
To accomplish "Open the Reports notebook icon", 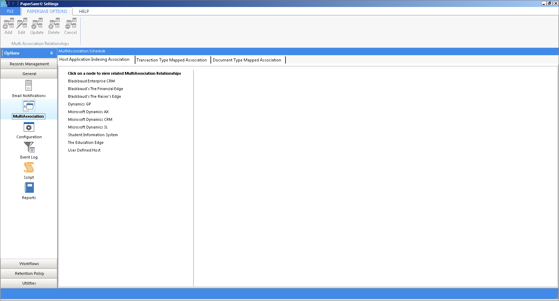I will tap(29, 188).
